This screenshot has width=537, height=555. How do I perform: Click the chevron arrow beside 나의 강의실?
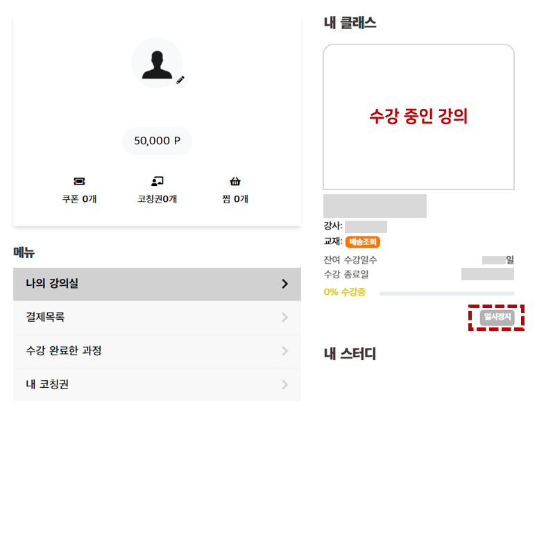285,284
